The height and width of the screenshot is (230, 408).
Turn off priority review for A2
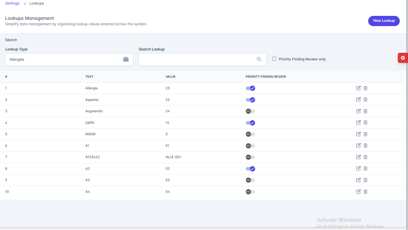[250, 169]
